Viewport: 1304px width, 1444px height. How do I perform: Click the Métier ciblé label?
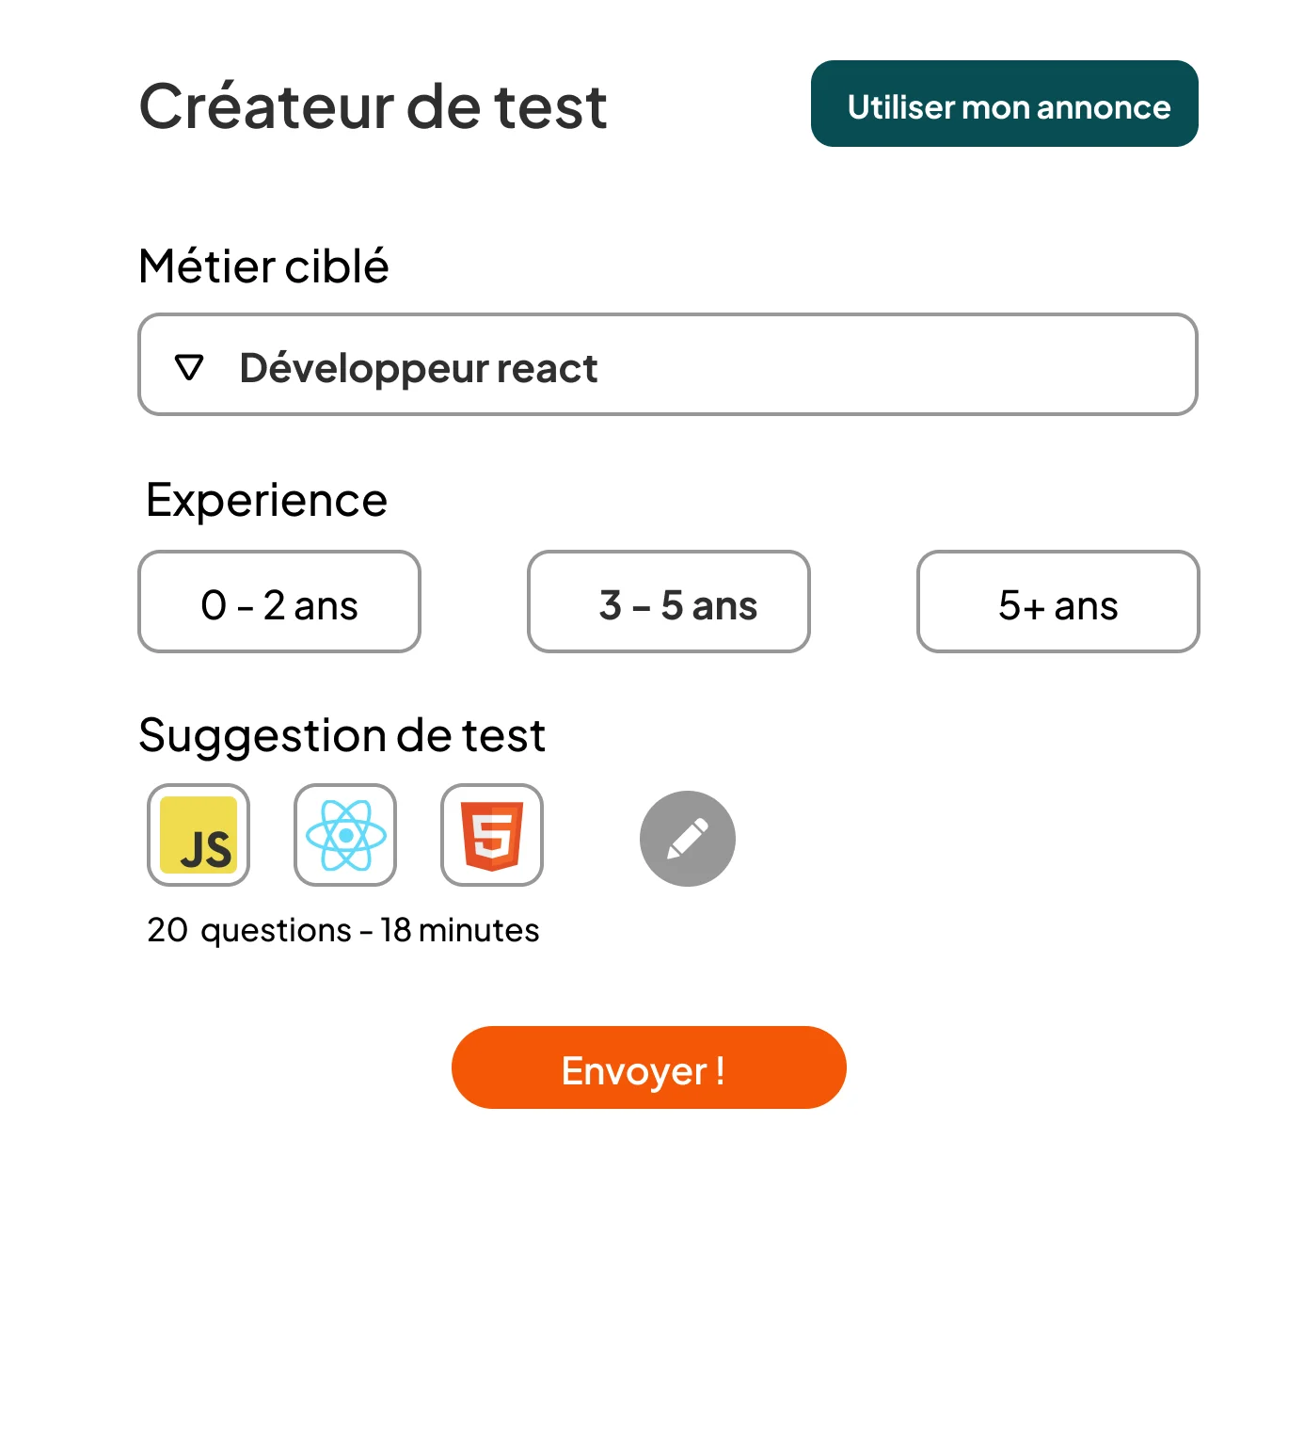pos(263,266)
